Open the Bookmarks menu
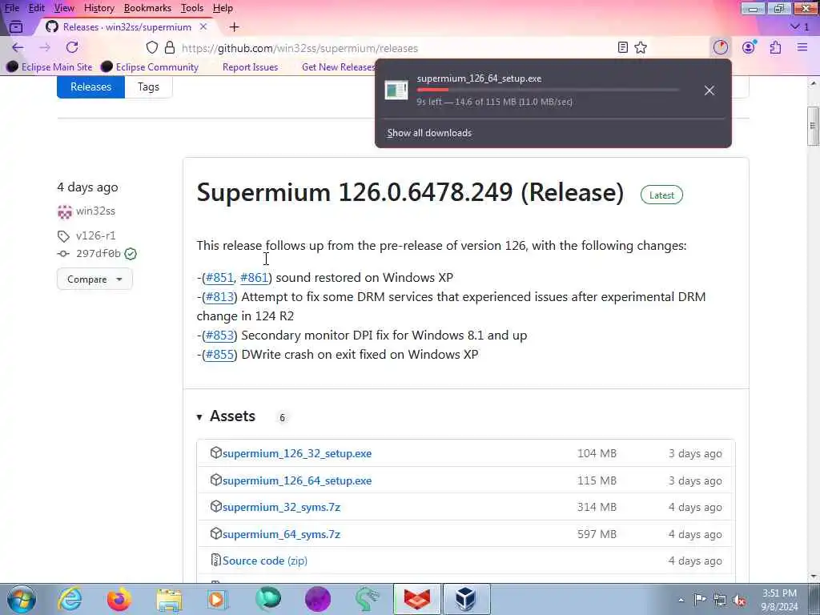 147,8
